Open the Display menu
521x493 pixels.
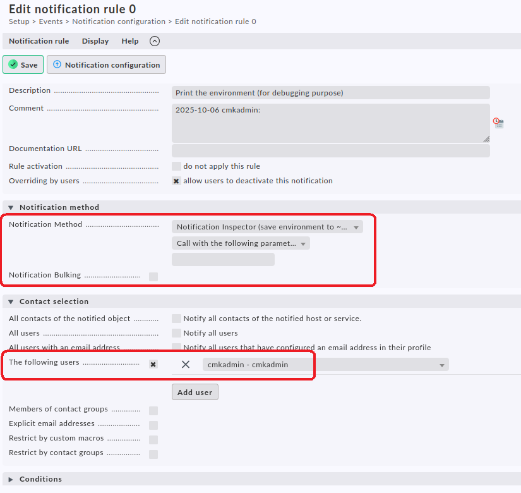coord(95,41)
